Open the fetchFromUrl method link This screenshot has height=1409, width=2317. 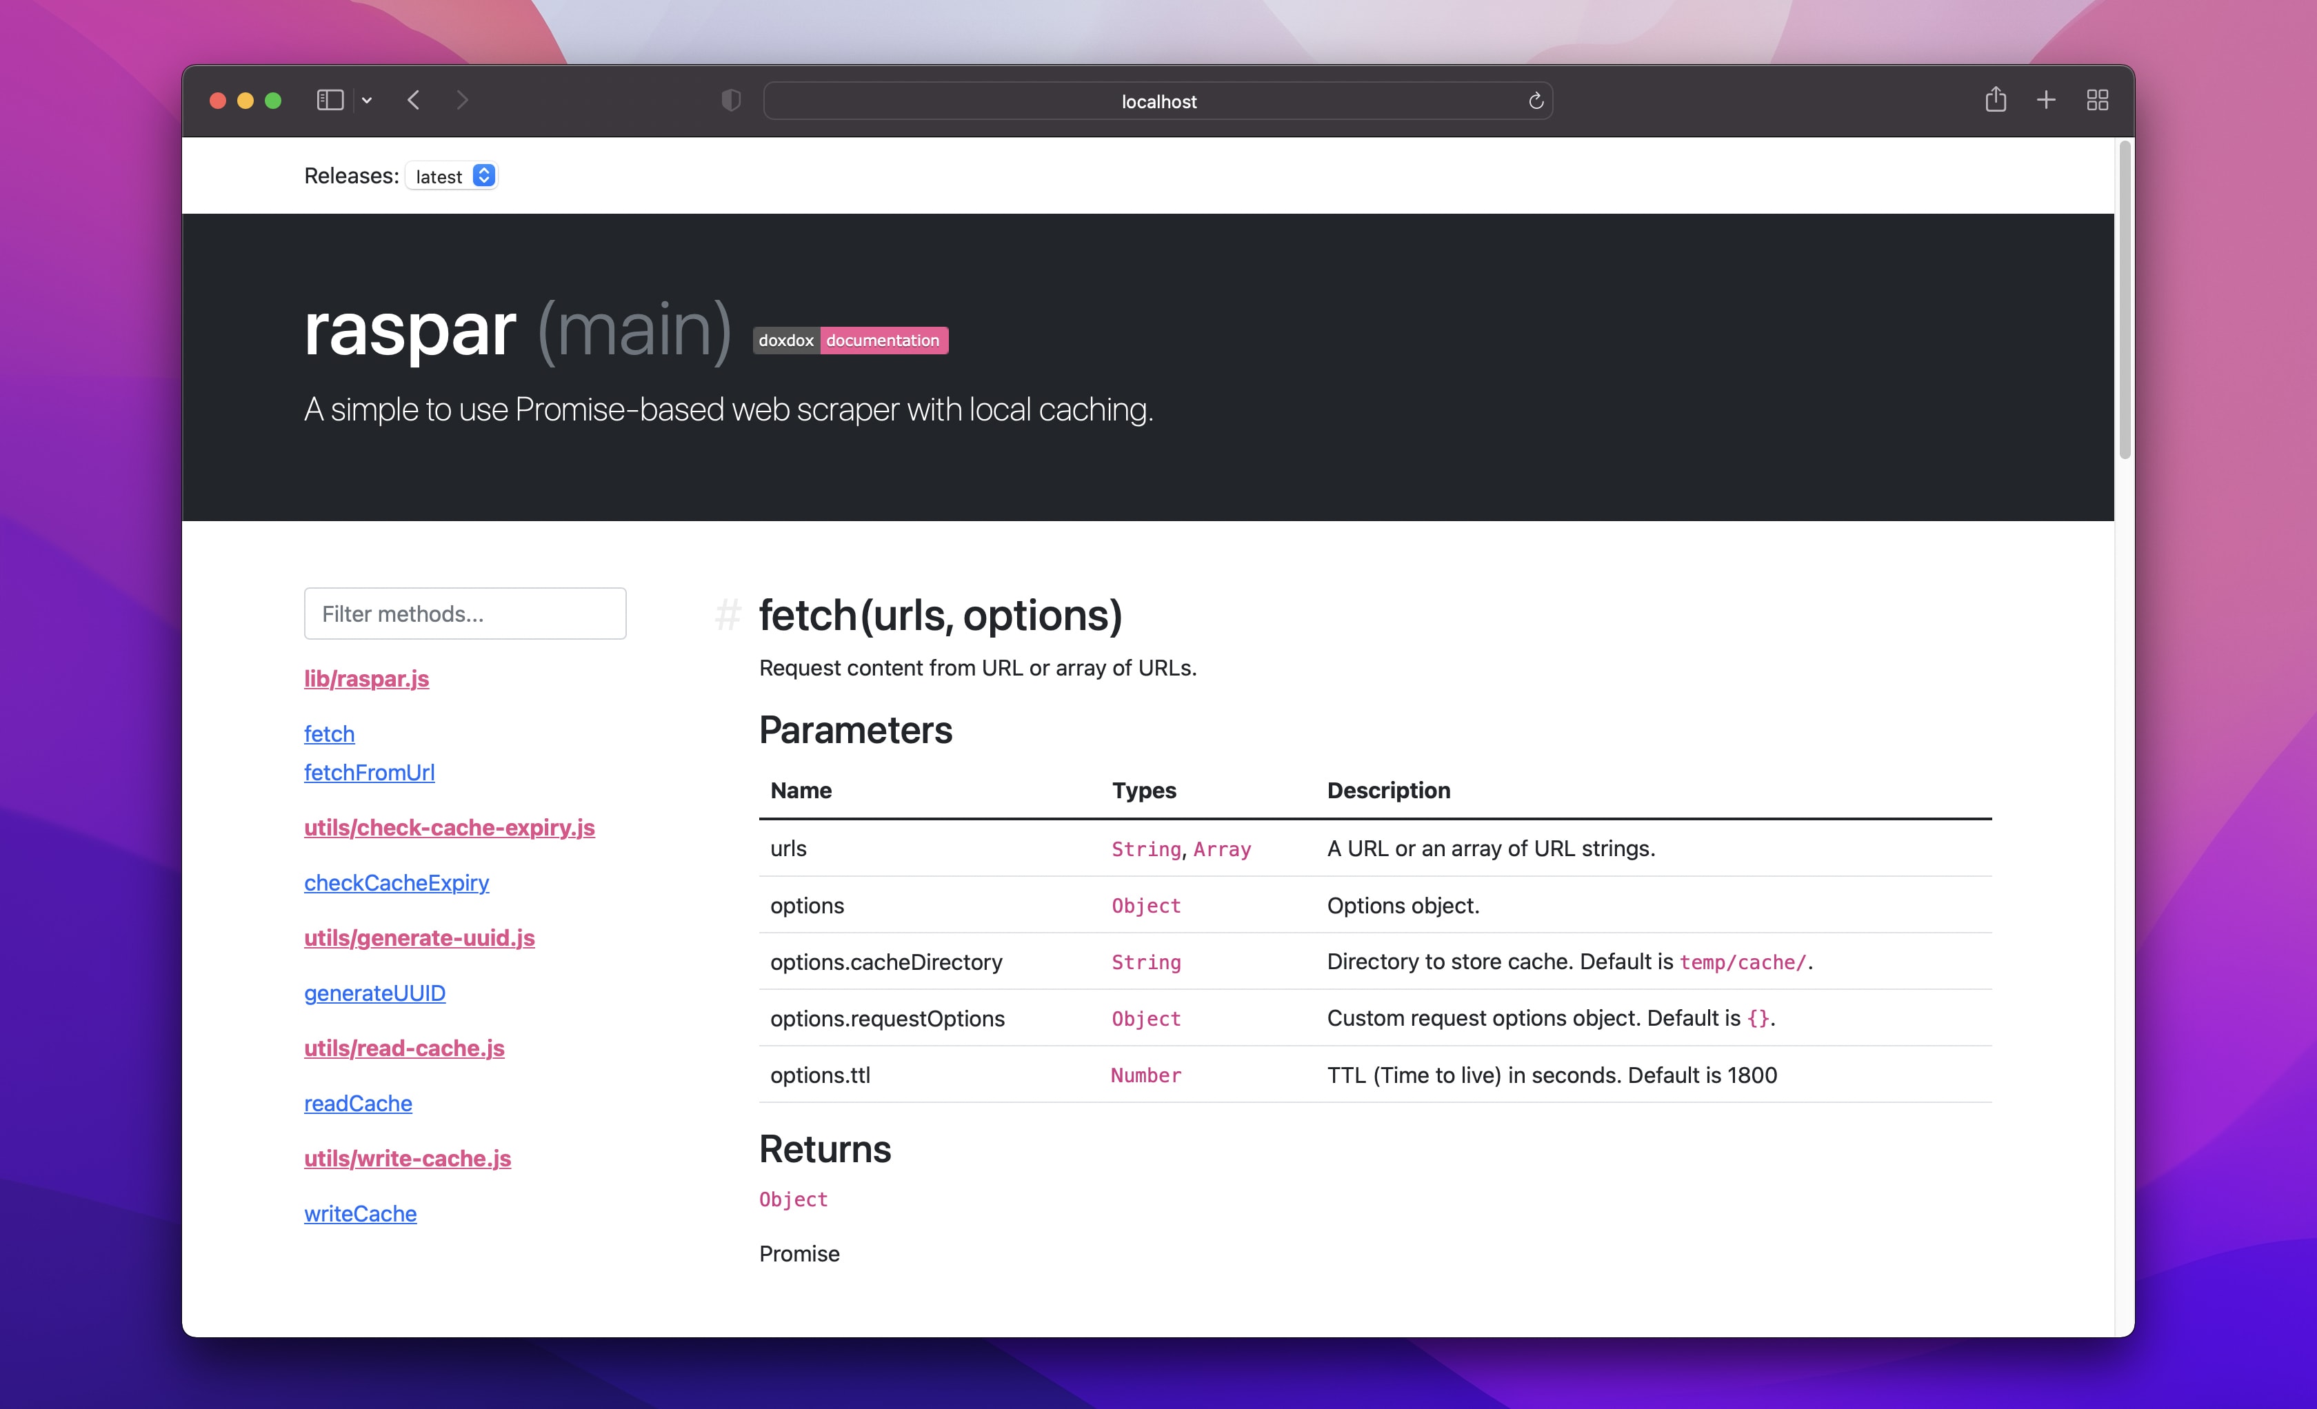pyautogui.click(x=369, y=771)
